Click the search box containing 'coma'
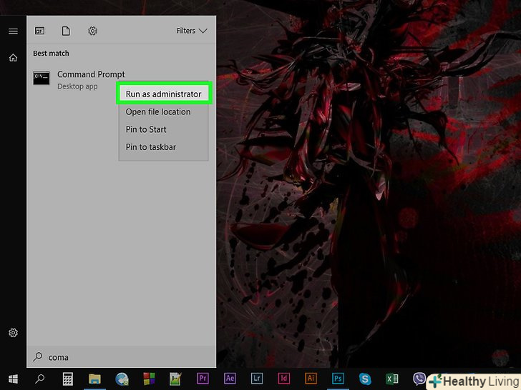Screen dimensions: 521x390 click(x=121, y=357)
